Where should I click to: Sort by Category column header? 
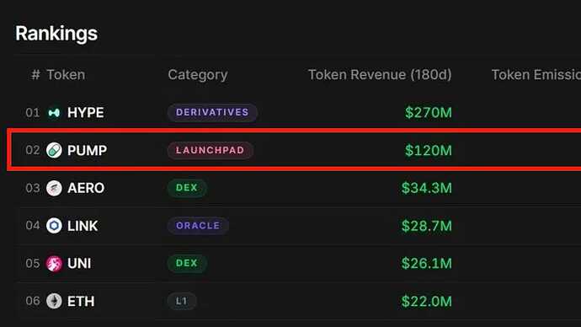pos(198,75)
